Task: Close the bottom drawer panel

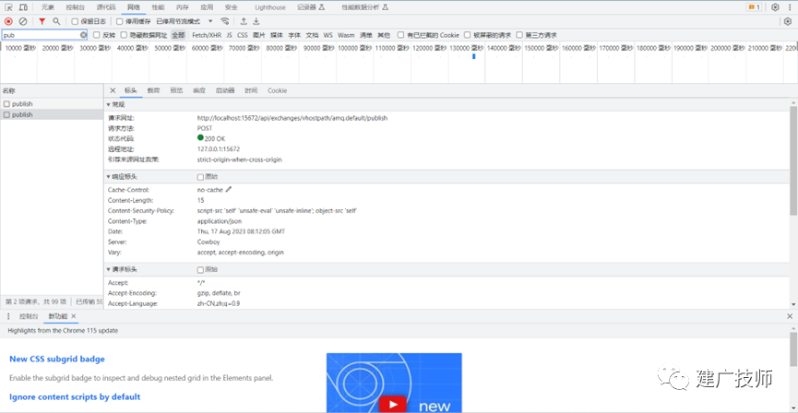Action: coord(790,316)
